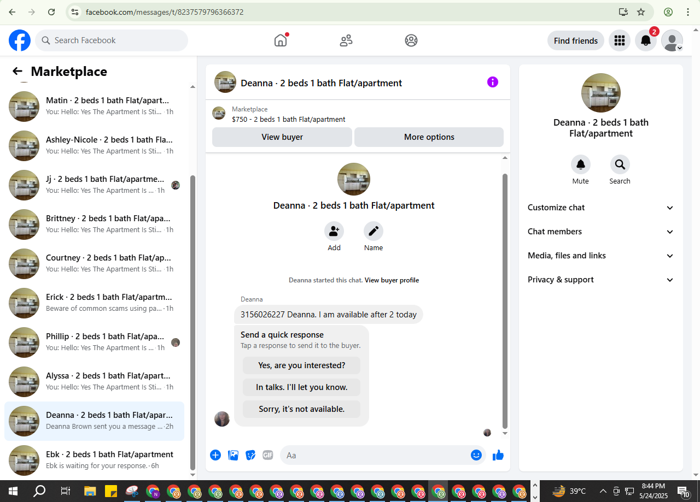Open the $750 listing link in chat header
This screenshot has width=700, height=502.
point(289,119)
